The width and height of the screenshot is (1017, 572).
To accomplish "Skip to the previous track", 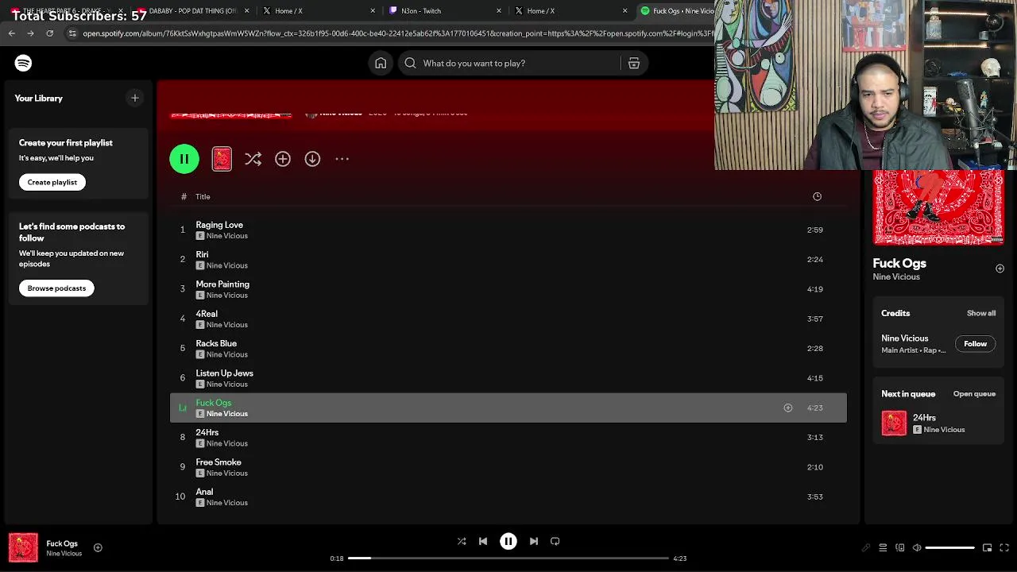I will pos(483,541).
